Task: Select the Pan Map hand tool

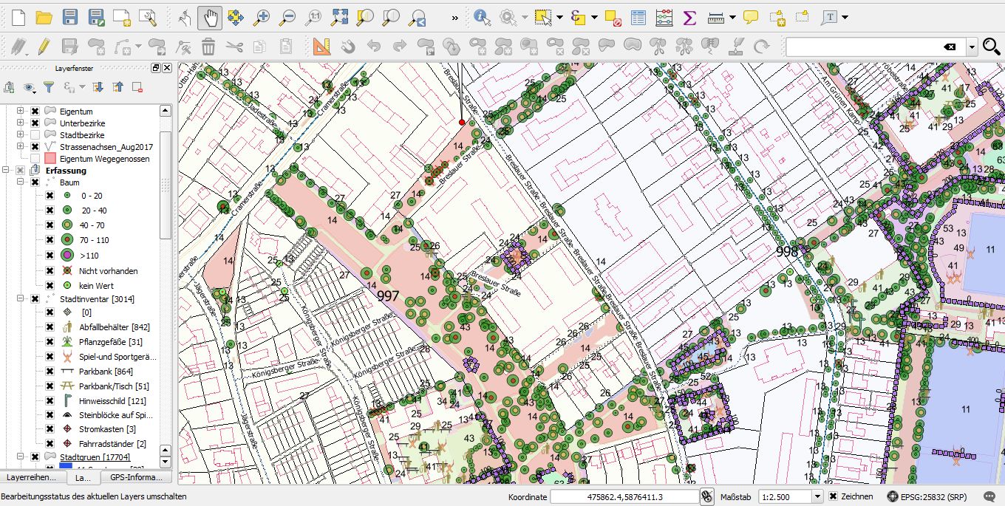Action: click(210, 16)
